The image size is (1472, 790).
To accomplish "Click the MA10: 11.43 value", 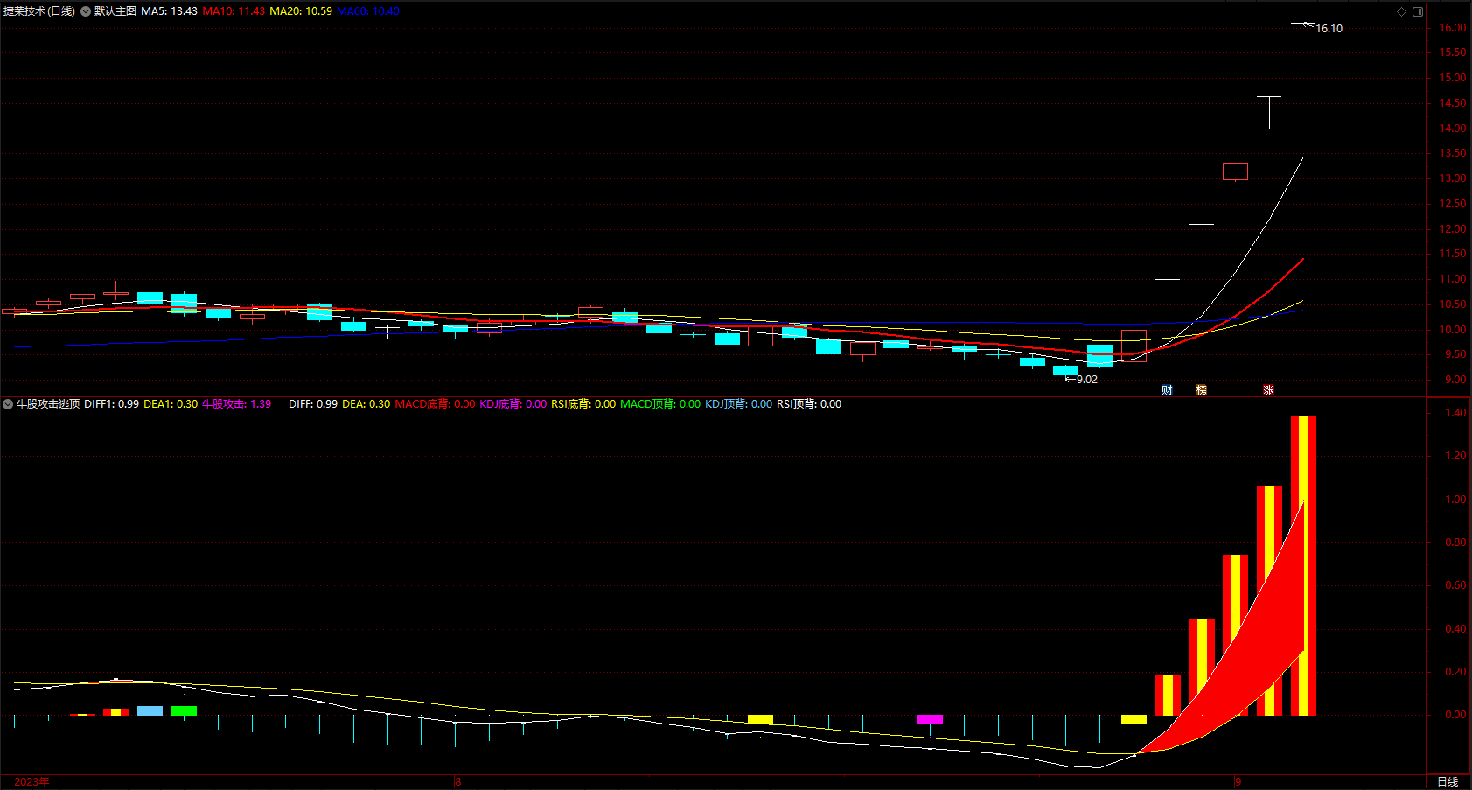I will coord(234,11).
